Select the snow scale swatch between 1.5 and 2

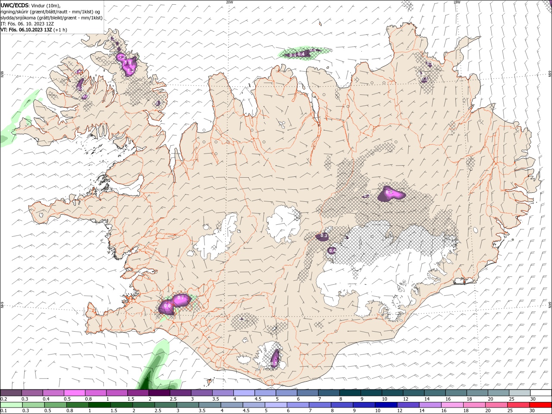[x=138, y=392]
